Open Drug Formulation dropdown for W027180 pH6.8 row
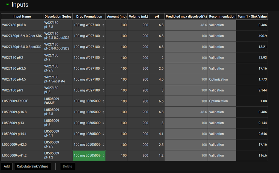Viewport: 279px width, 173px height. tap(103, 25)
